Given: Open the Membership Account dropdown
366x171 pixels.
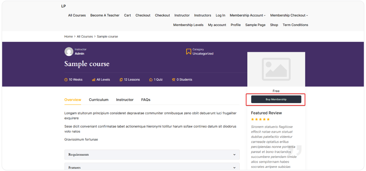Looking at the screenshot, I should [x=247, y=15].
